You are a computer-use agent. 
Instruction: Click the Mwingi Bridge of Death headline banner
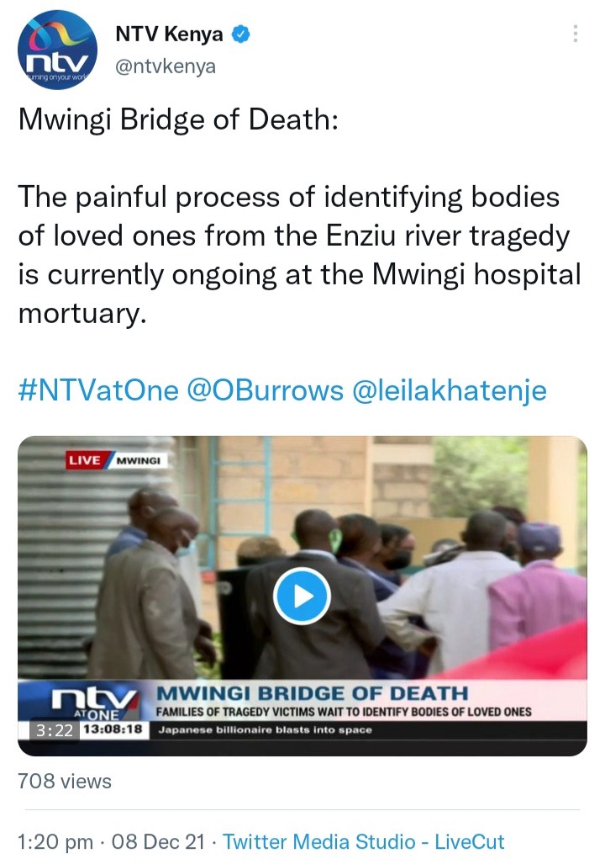tap(312, 692)
